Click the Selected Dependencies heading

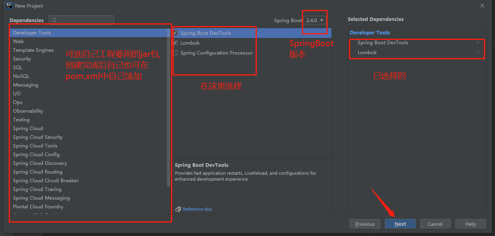point(376,19)
